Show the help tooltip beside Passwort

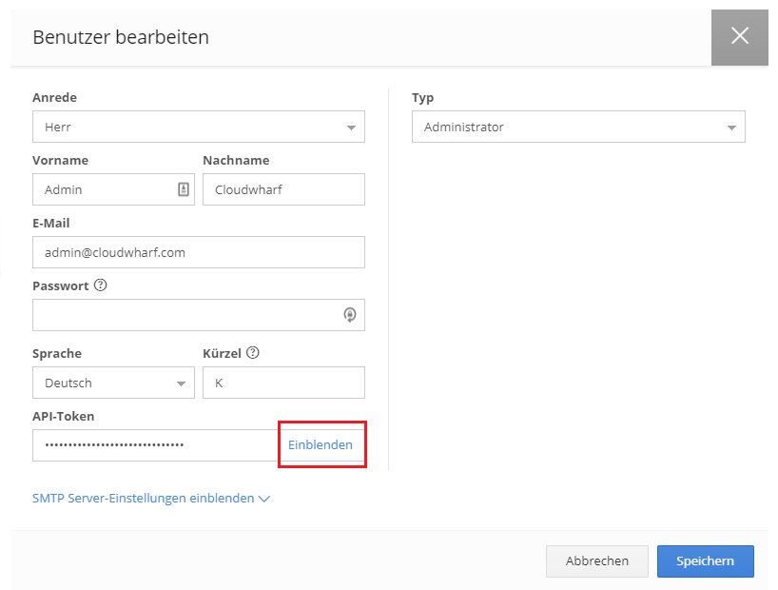click(100, 285)
